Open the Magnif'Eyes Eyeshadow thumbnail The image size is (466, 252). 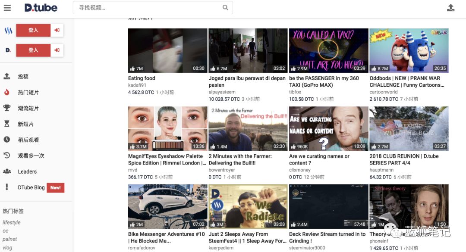[x=167, y=128]
